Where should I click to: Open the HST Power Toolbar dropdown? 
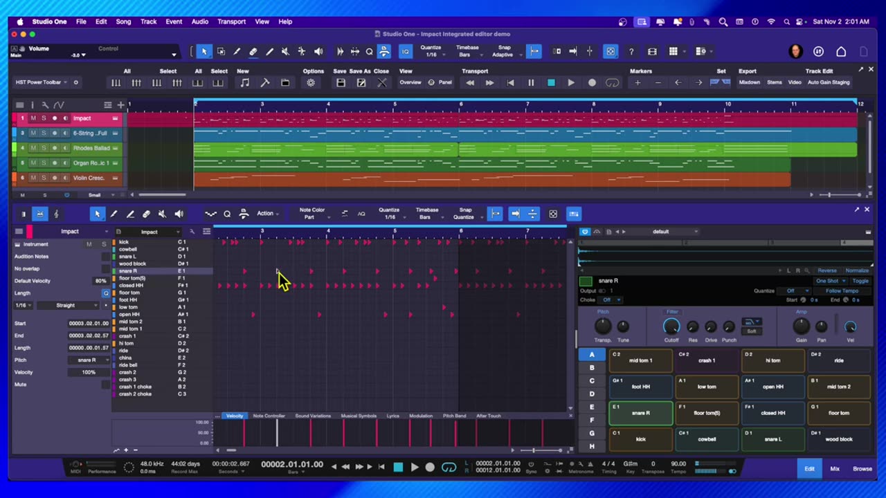pyautogui.click(x=42, y=82)
